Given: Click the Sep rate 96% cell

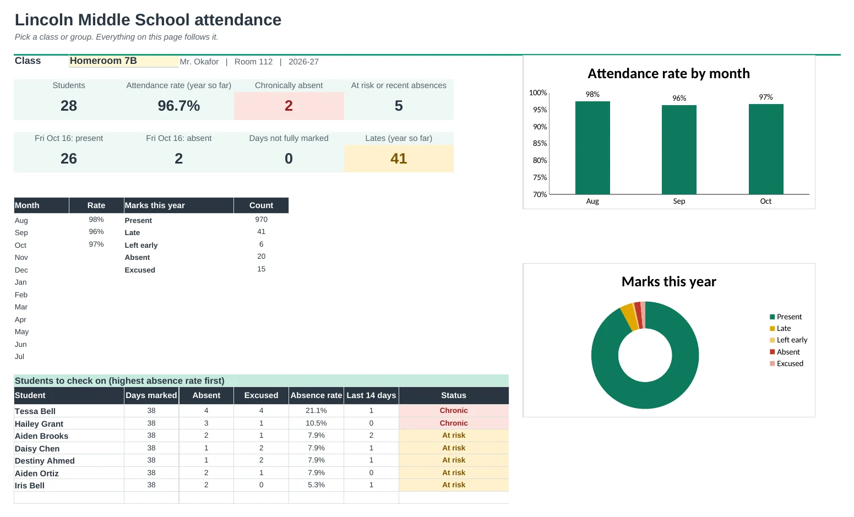Looking at the screenshot, I should point(96,232).
